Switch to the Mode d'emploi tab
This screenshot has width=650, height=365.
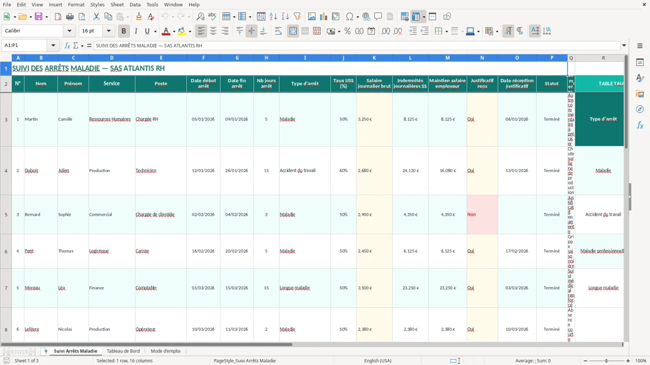click(x=166, y=351)
